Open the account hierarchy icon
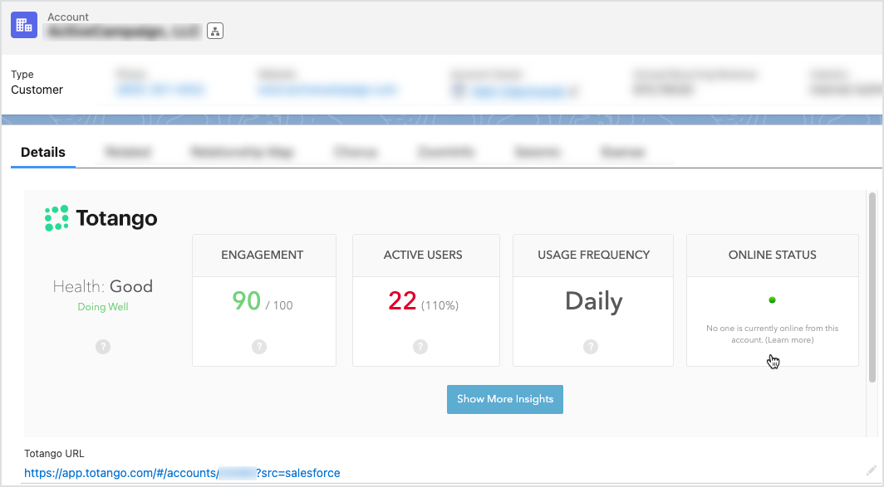The image size is (884, 487). pyautogui.click(x=215, y=31)
